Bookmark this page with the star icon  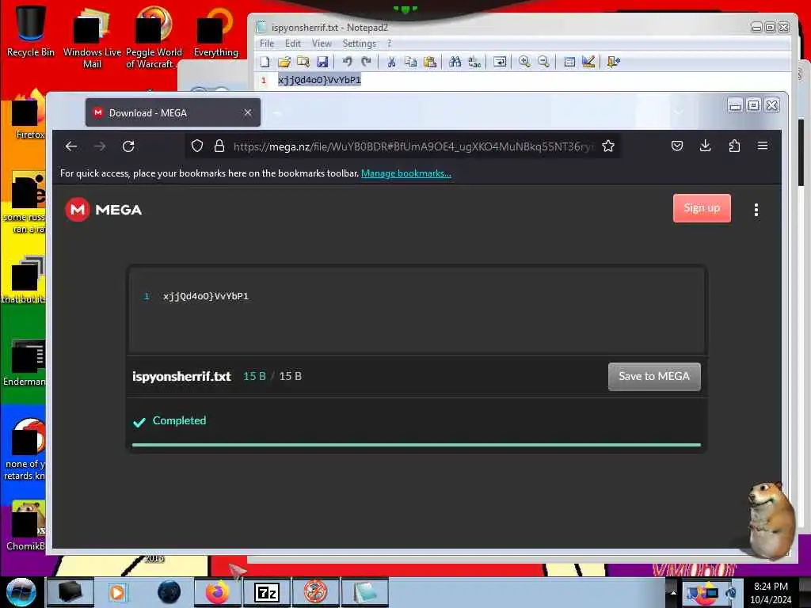(608, 146)
